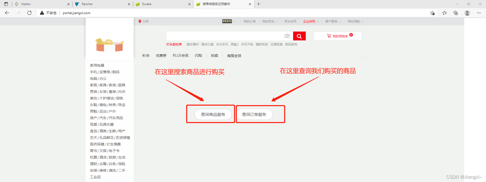Open the 优惠券 nav item
Viewport: 486px width, 182px height.
[161, 56]
